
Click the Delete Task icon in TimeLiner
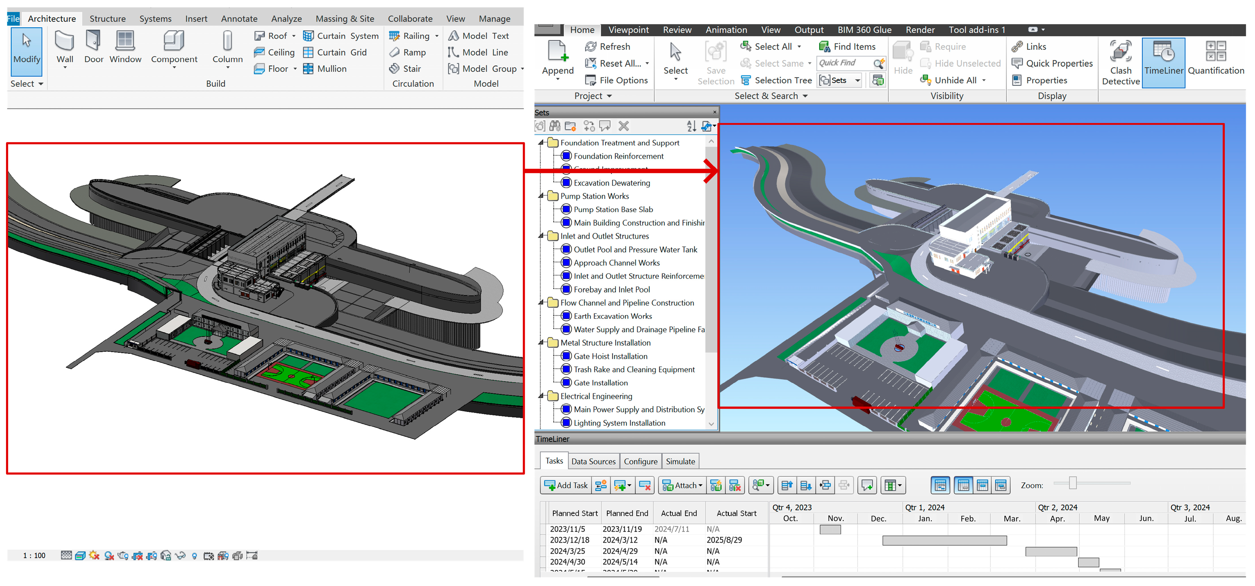[x=645, y=485]
